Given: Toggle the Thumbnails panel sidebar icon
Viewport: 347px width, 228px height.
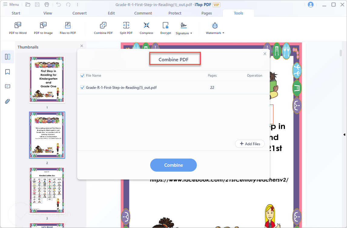Looking at the screenshot, I should 8,57.
